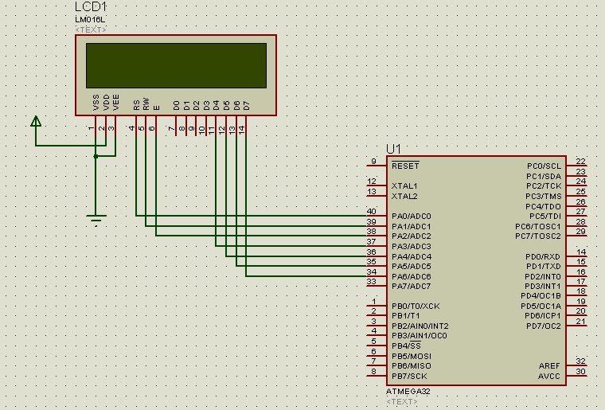The image size is (605, 410).
Task: Select the power terminal arrow symbol
Action: point(36,121)
